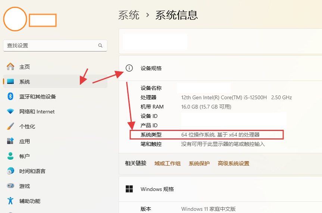Open the 系统保护 link

(199, 163)
